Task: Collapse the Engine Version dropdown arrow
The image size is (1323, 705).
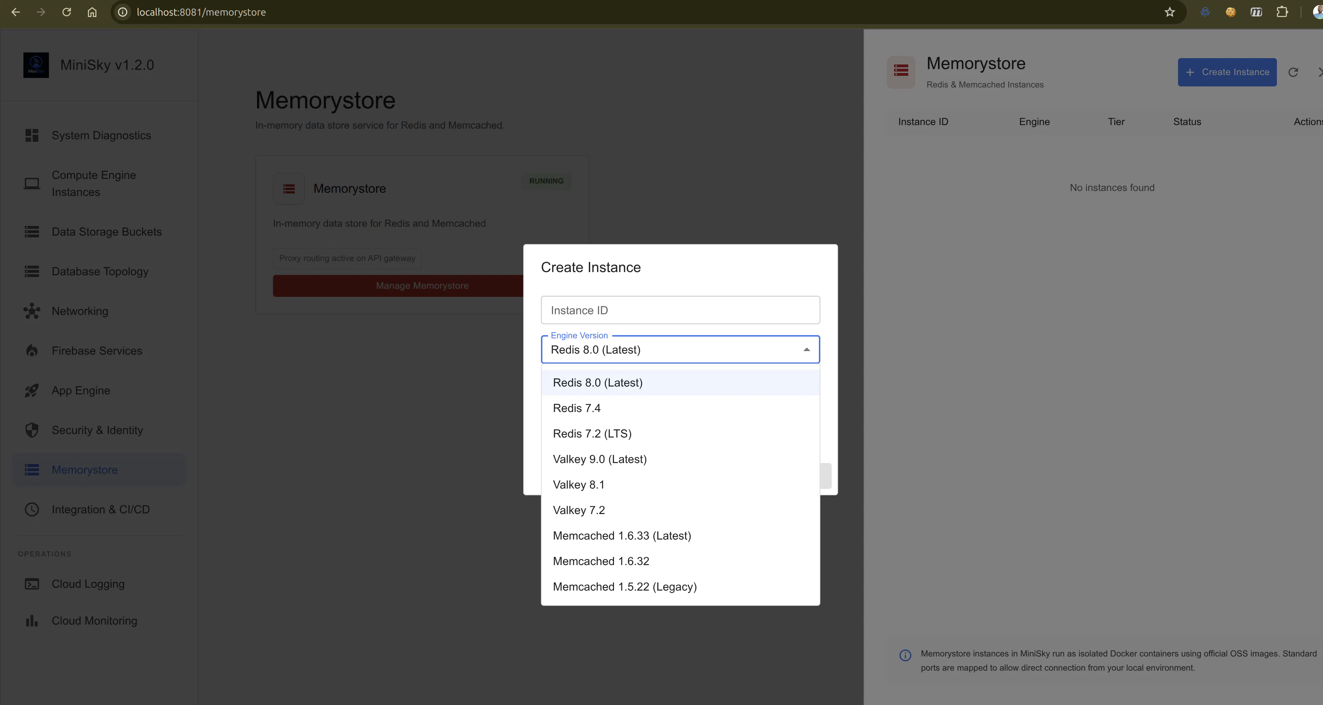Action: tap(806, 349)
